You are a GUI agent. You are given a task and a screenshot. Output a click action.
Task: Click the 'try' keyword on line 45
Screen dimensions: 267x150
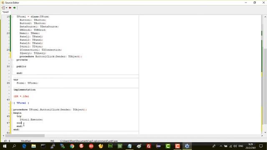pyautogui.click(x=19, y=116)
